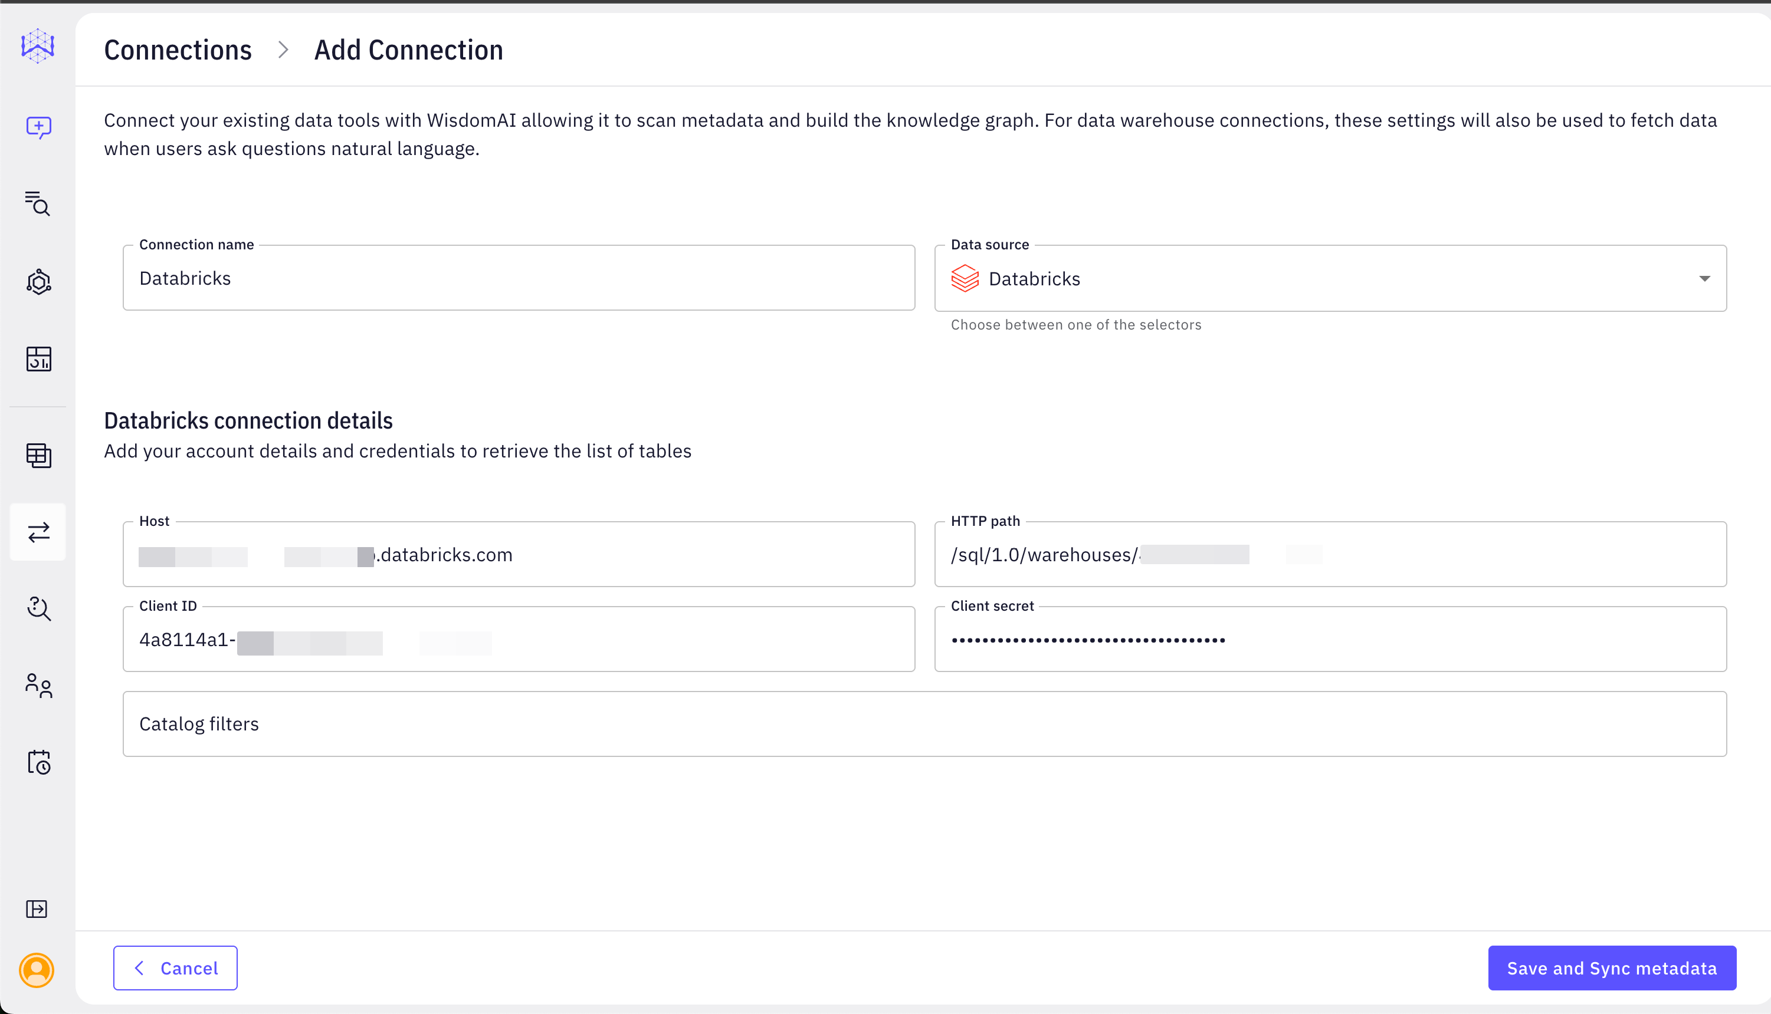Open the knowledge graph hexagon icon
Image resolution: width=1771 pixels, height=1014 pixels.
pos(38,282)
